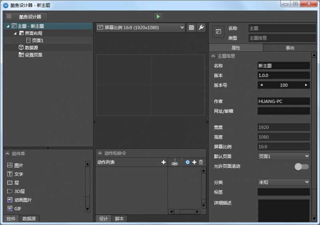Select 页面1 in the tree
Image resolution: width=320 pixels, height=225 pixels.
click(37, 40)
